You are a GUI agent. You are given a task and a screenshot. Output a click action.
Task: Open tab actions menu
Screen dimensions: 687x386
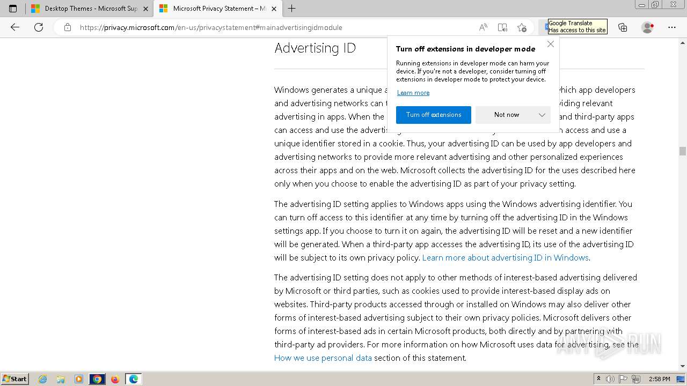[13, 9]
